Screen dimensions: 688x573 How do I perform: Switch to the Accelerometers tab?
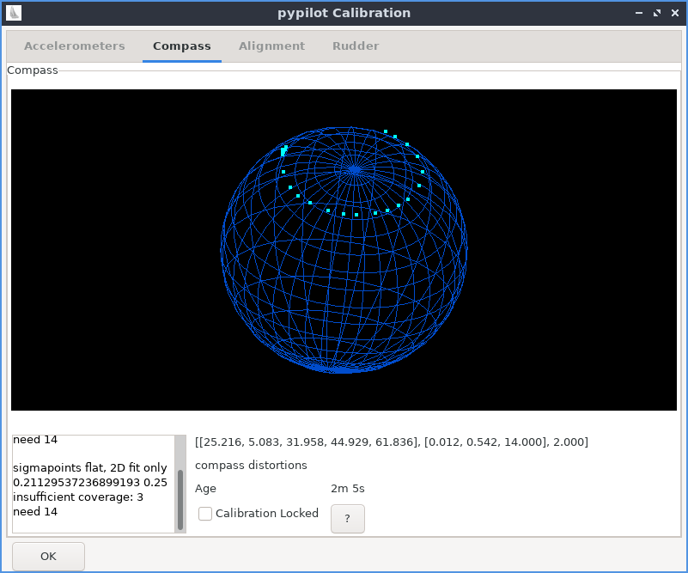click(74, 46)
